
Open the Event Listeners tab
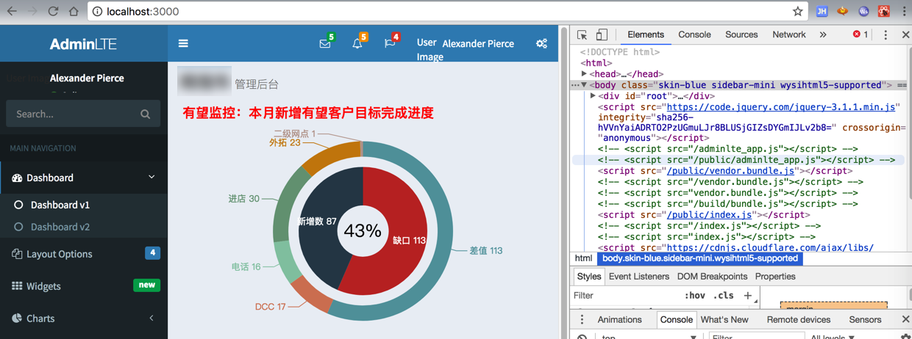639,277
